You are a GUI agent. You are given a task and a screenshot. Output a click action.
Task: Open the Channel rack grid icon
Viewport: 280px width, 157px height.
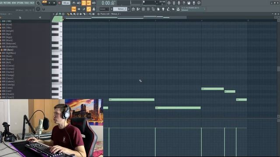(x=143, y=9)
